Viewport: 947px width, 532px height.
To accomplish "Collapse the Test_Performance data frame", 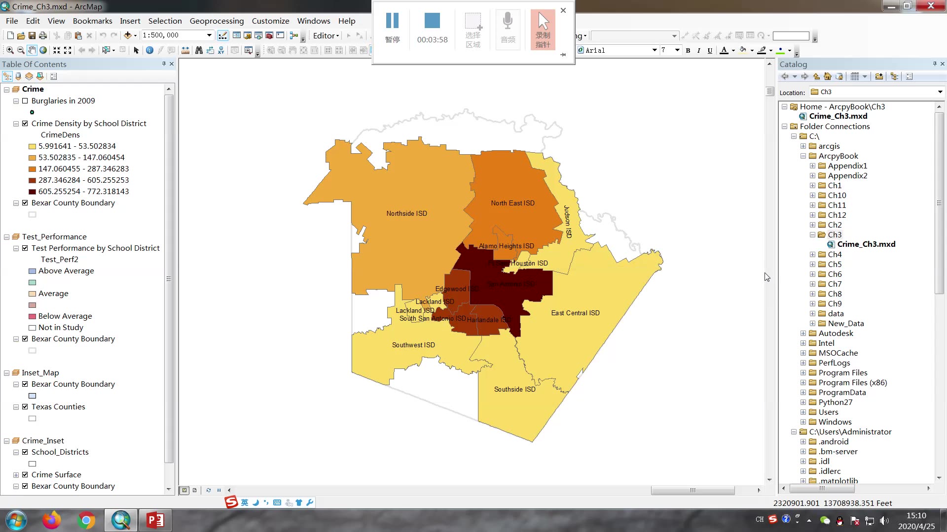I will click(7, 237).
